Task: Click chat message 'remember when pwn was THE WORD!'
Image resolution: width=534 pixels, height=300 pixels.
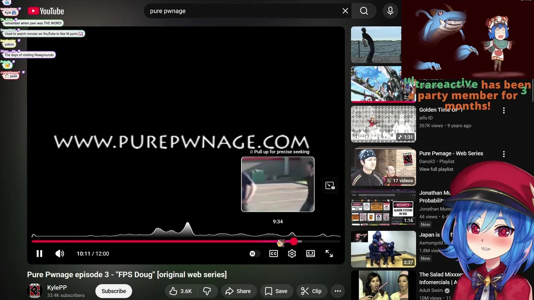Action: 33,23
